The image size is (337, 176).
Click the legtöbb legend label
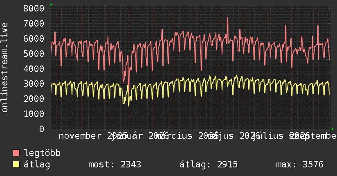[42, 153]
